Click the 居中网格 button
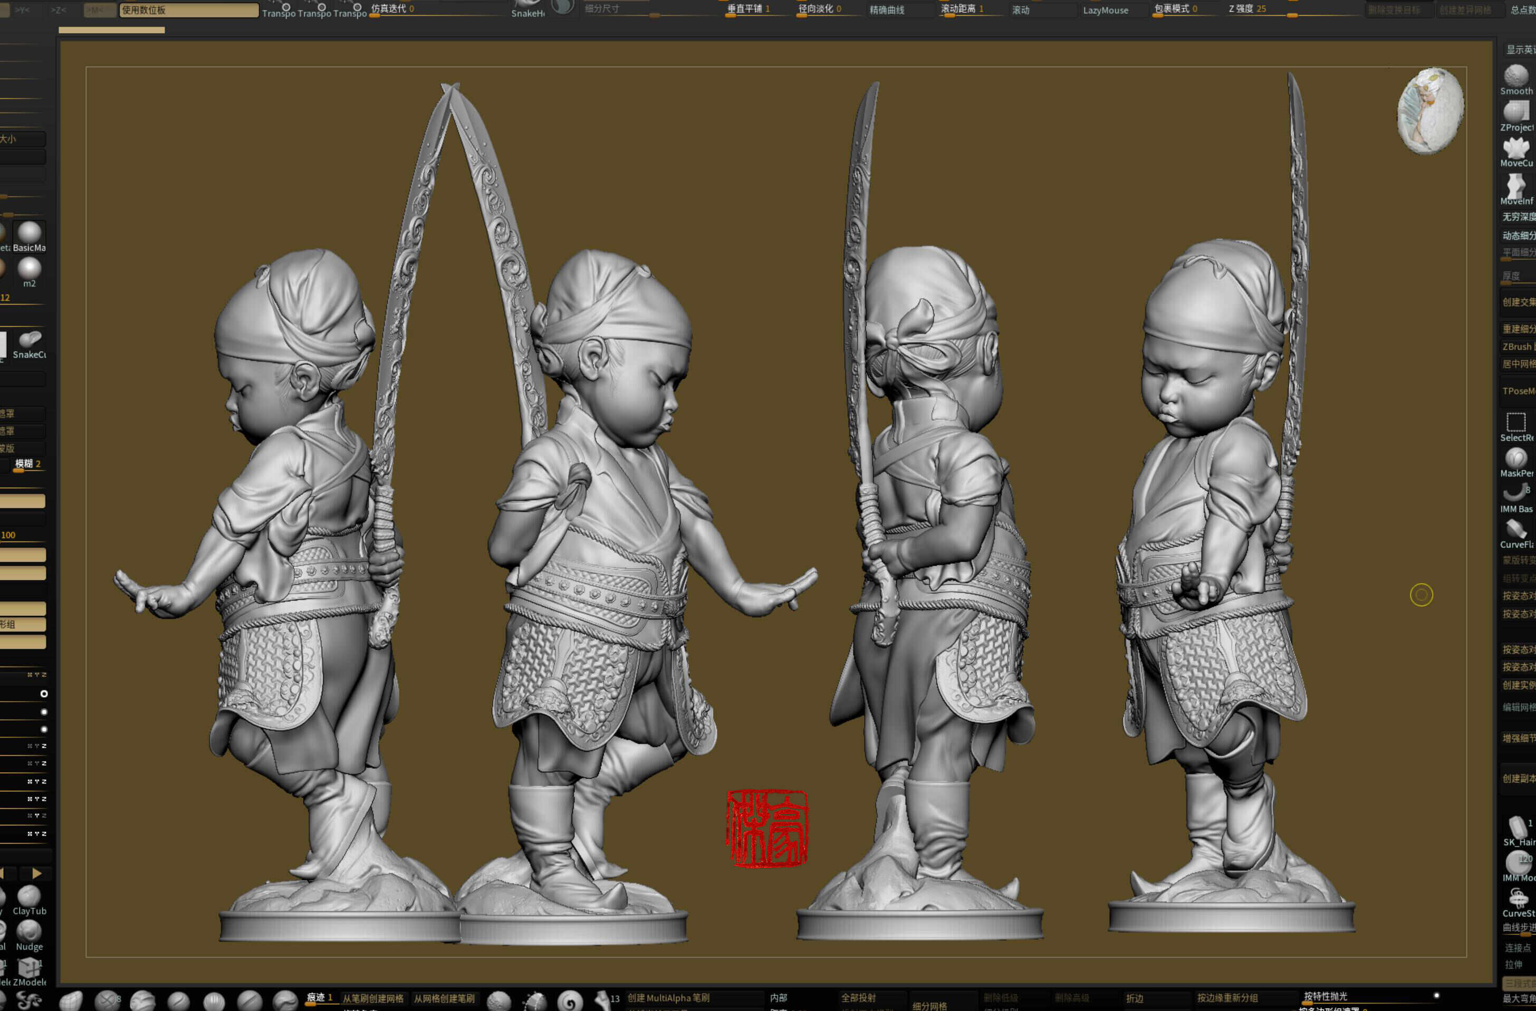 tap(1518, 364)
